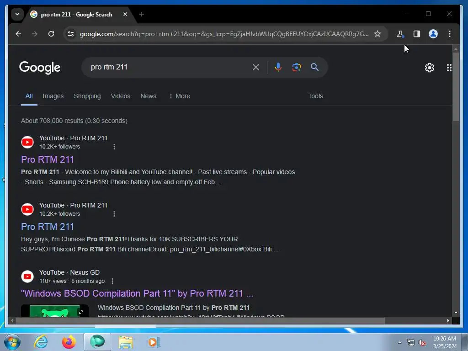
Task: Launch Firefox from taskbar
Action: point(69,342)
